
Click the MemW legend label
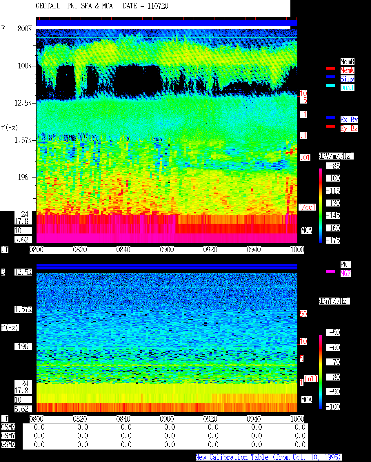(347, 70)
